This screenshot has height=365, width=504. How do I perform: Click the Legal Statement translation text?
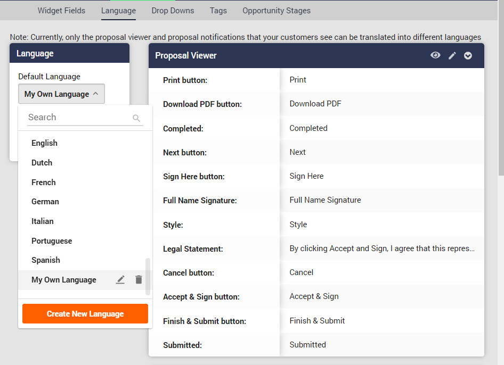point(381,248)
